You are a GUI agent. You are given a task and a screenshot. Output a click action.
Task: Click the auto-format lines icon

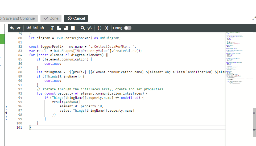(73, 28)
